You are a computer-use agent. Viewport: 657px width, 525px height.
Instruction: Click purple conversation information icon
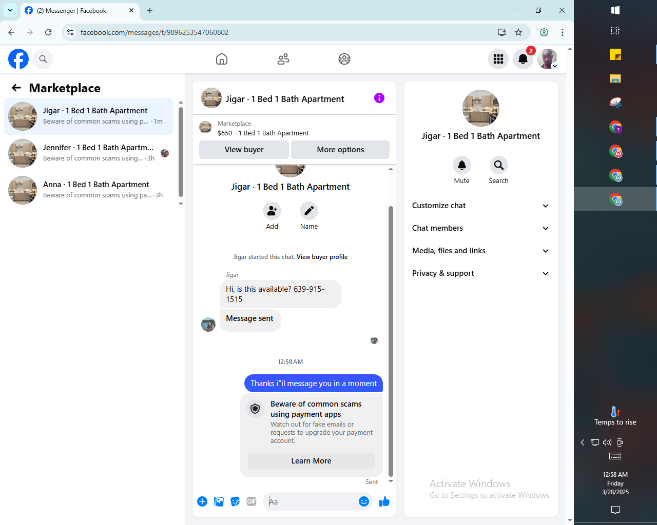click(379, 98)
